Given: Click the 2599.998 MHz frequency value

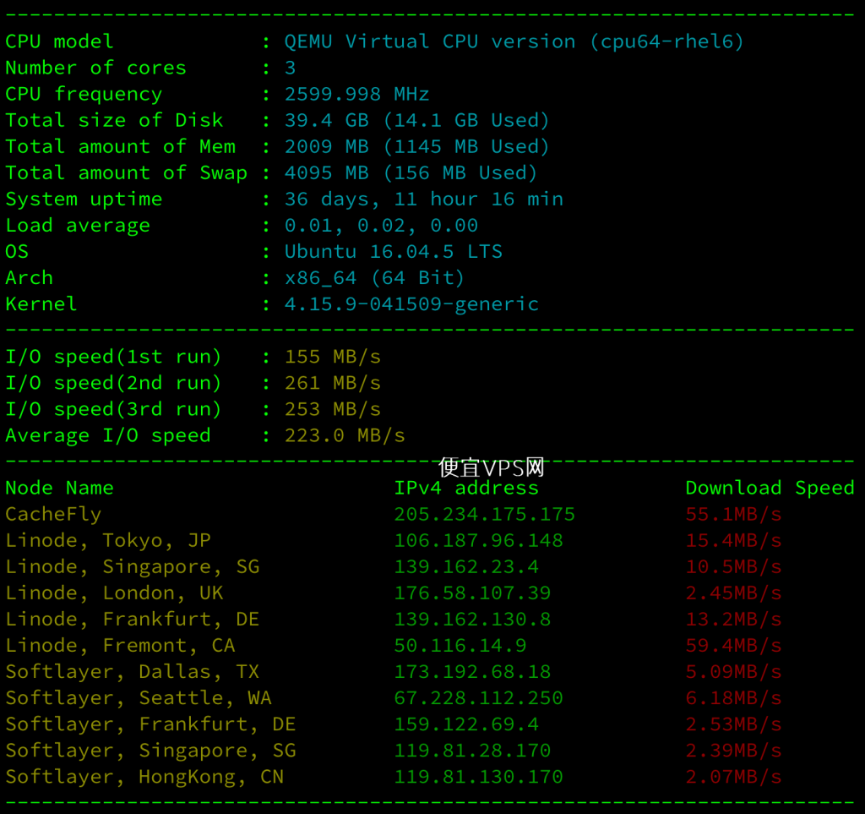Looking at the screenshot, I should 357,95.
